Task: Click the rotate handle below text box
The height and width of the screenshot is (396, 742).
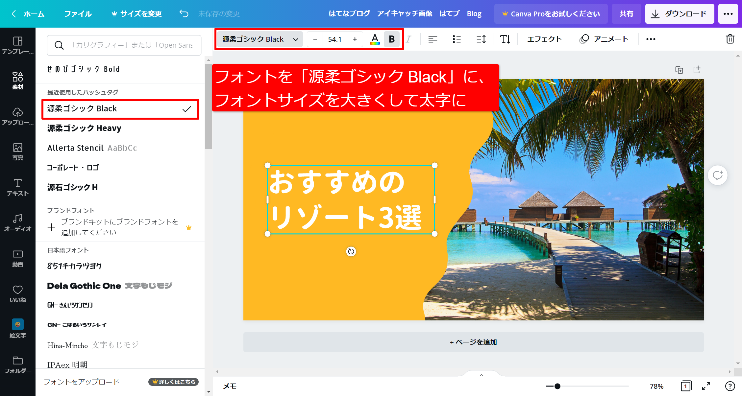Action: coord(351,251)
